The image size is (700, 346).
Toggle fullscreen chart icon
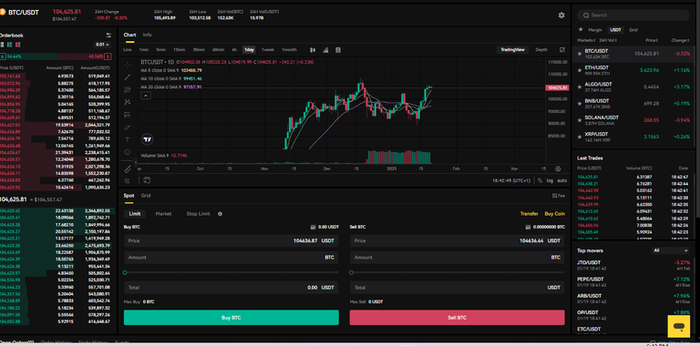(562, 49)
